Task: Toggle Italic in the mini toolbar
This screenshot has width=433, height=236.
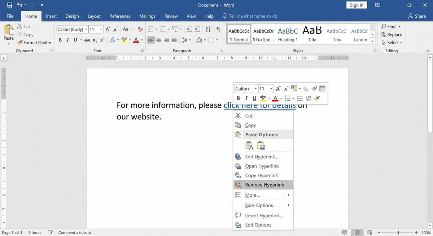Action: (x=246, y=98)
